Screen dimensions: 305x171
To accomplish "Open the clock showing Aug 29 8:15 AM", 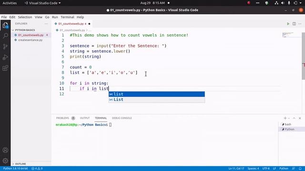I will pyautogui.click(x=152, y=3).
